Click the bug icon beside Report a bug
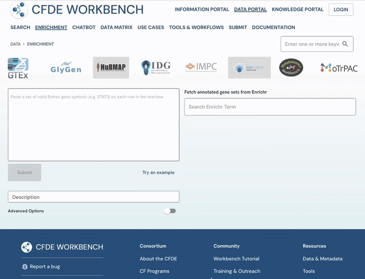 pyautogui.click(x=25, y=267)
